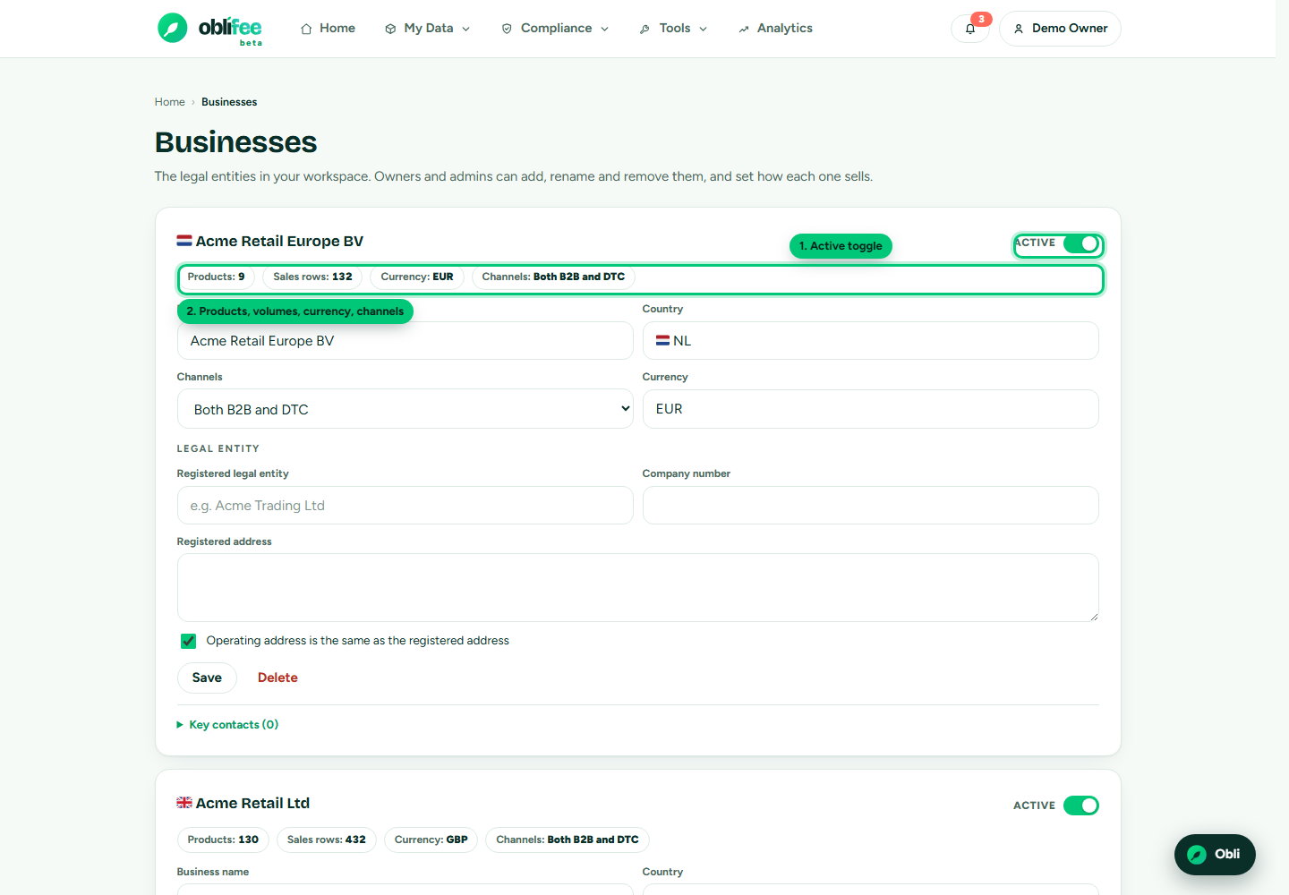Screen dimensions: 1289x895
Task: Click the Products: 9 chip
Action: click(216, 277)
